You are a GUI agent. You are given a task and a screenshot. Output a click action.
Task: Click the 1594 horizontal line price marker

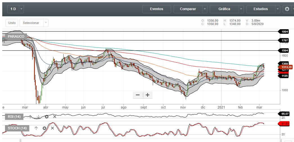coord(284,51)
